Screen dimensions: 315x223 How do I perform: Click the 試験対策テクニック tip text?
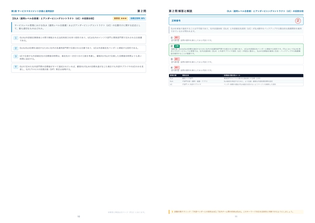point(234,212)
